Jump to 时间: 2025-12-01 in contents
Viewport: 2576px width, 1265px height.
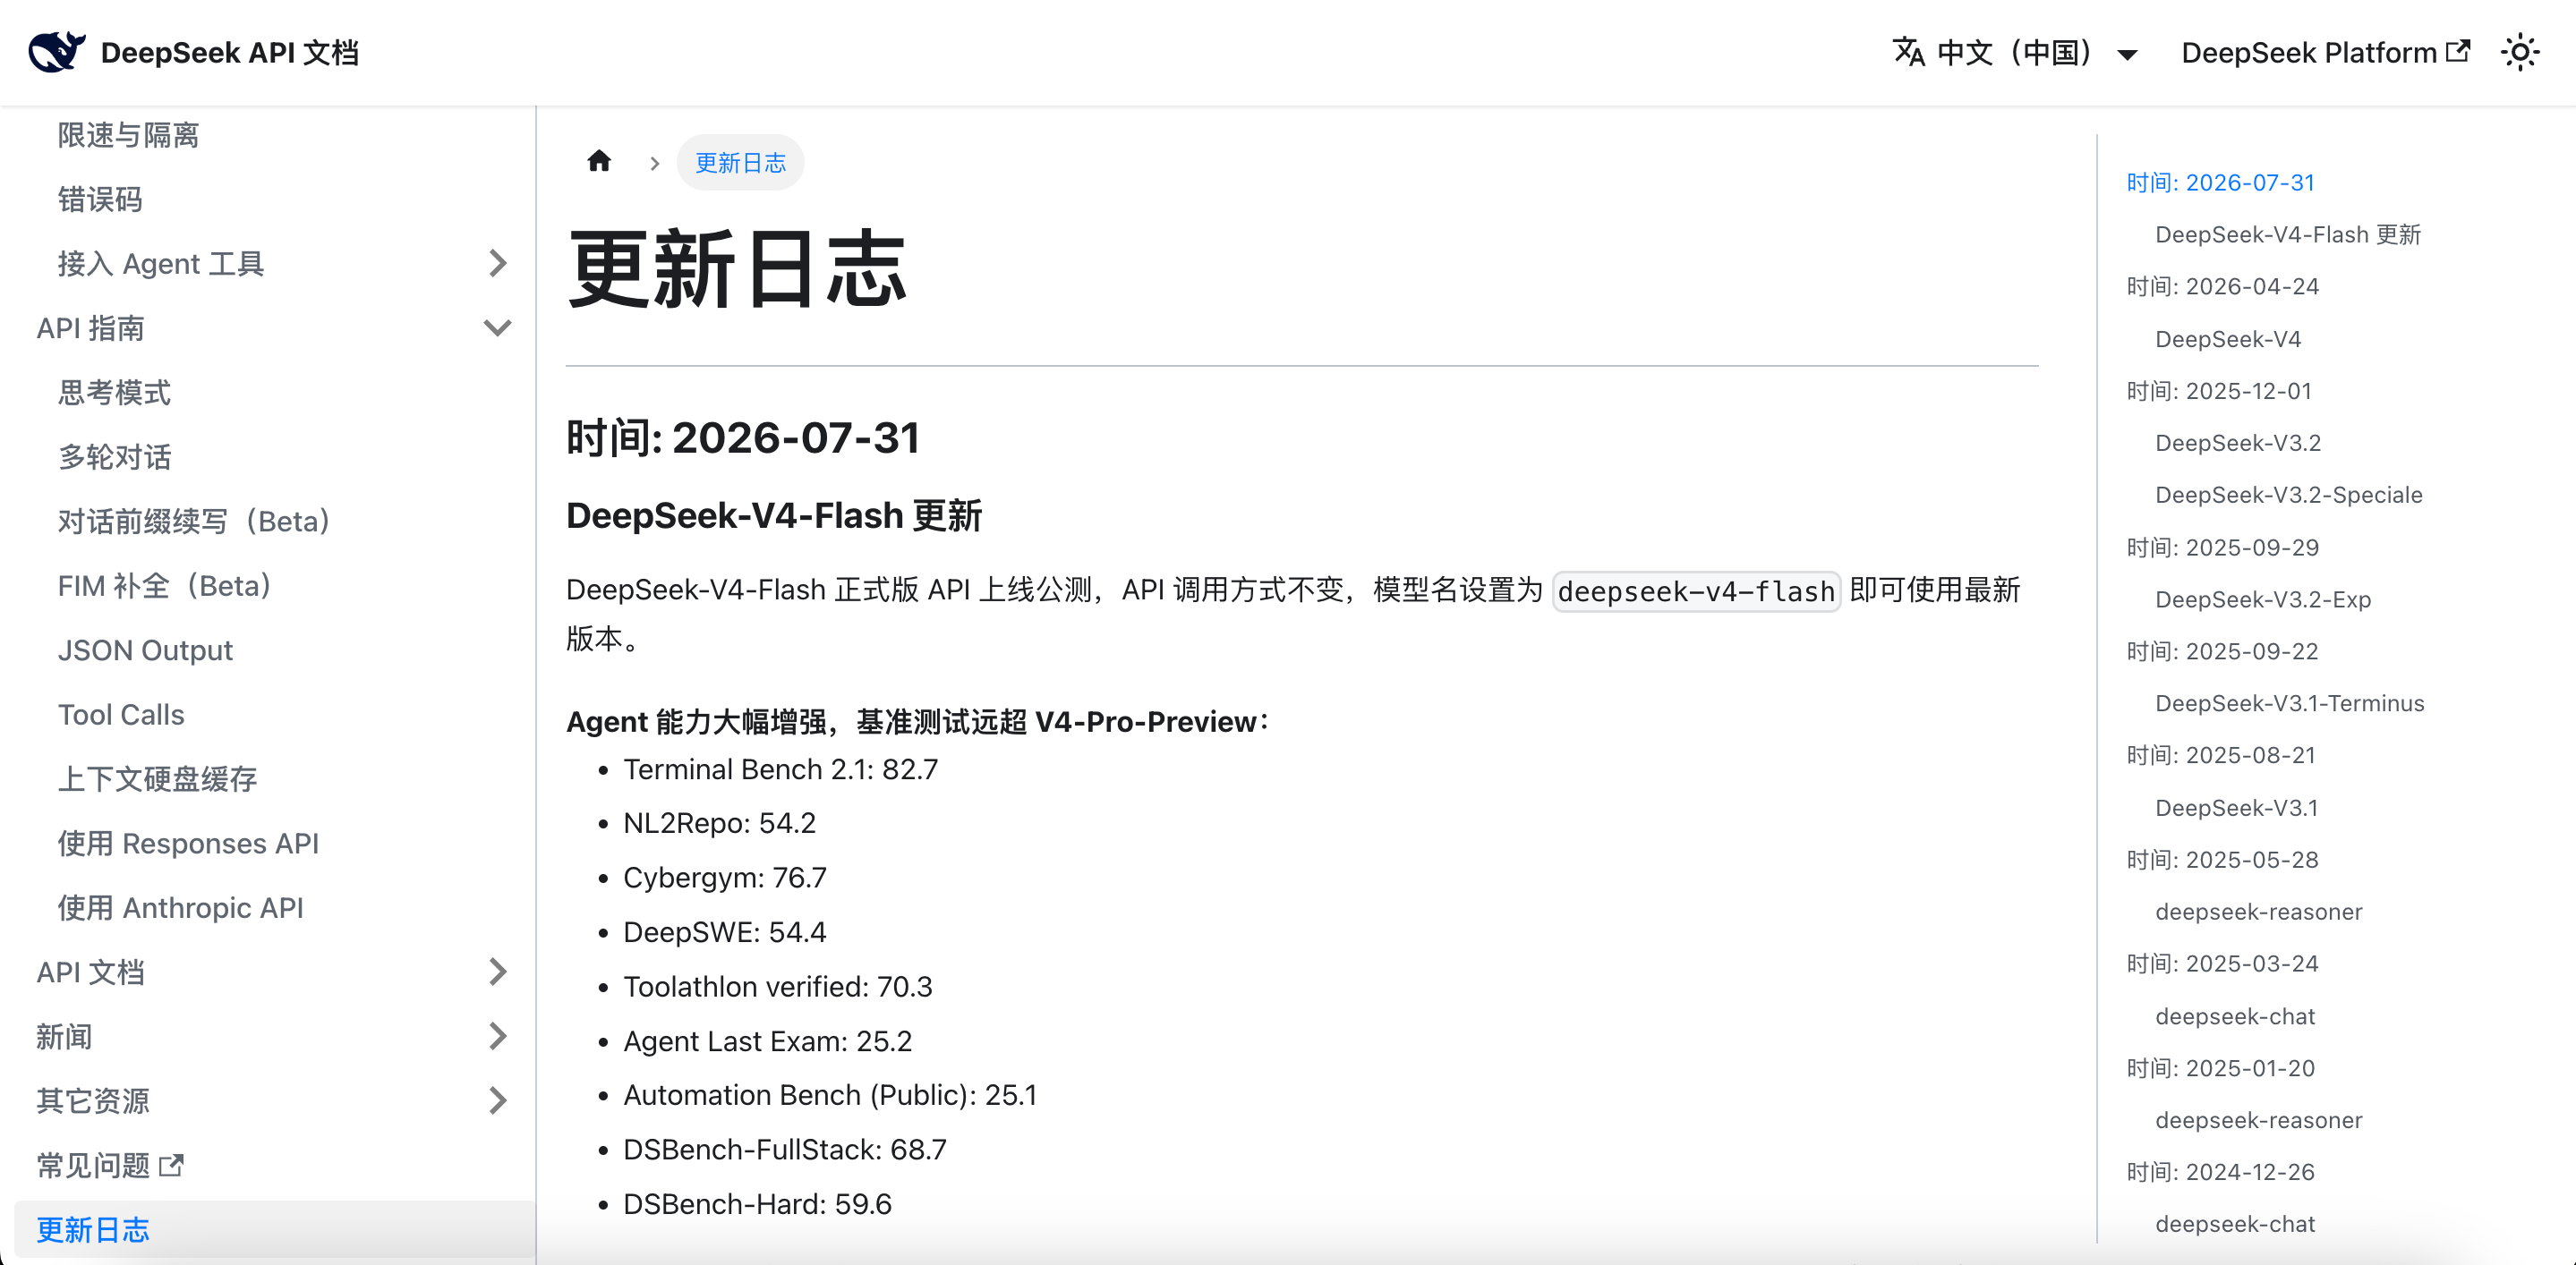[x=2219, y=391]
